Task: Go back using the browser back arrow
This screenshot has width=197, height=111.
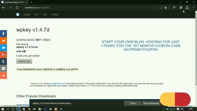Action: (3, 8)
